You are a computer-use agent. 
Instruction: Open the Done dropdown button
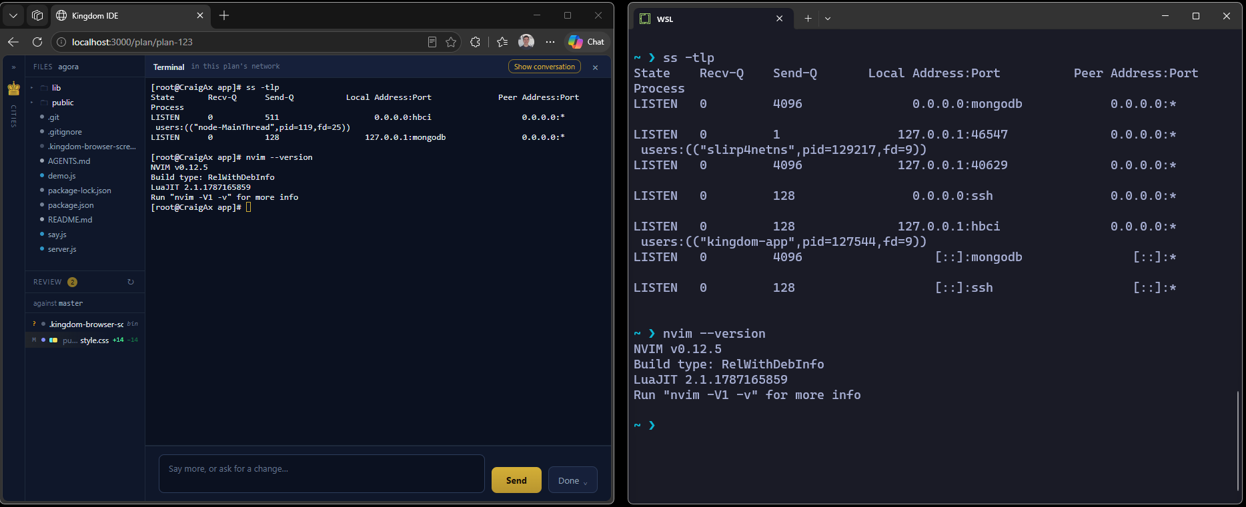point(573,480)
